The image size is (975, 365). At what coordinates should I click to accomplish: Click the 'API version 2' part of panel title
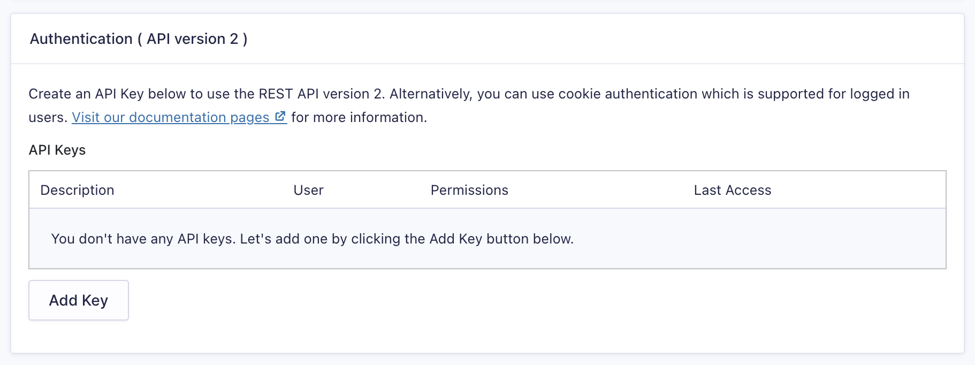[x=192, y=39]
